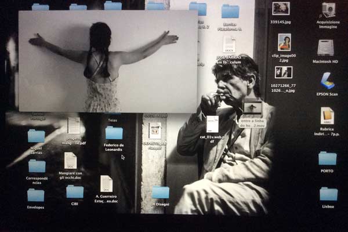Click the Federico de Leonardis folder
Screen dimensions: 348x232
114,133
